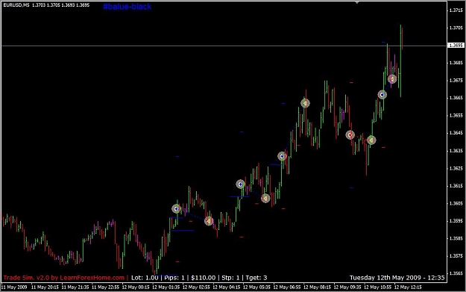Viewport: 466px width, 292px height.
Task: Click the 12 May 02:55 time axis label
Action: click(x=196, y=288)
